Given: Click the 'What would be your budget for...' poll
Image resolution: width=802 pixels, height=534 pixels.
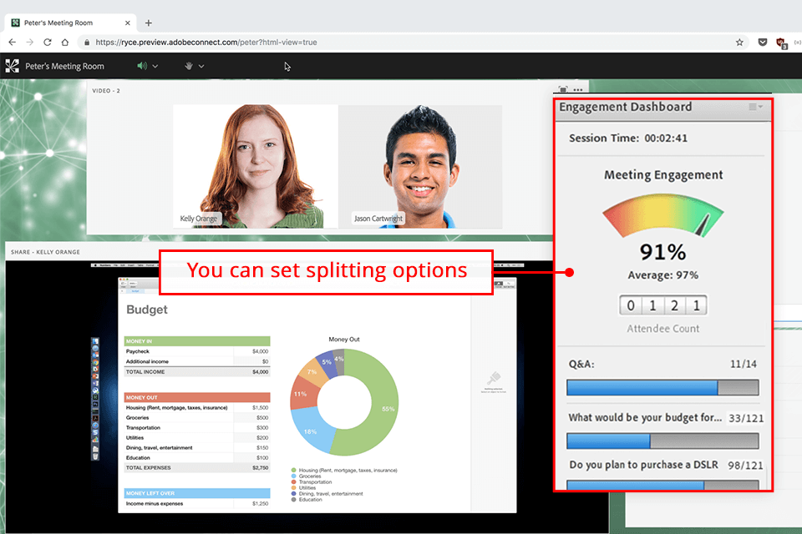Looking at the screenshot, I should [x=645, y=417].
